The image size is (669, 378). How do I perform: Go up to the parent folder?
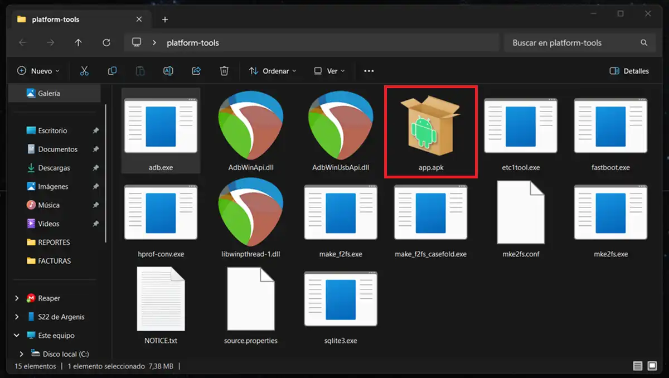click(79, 42)
